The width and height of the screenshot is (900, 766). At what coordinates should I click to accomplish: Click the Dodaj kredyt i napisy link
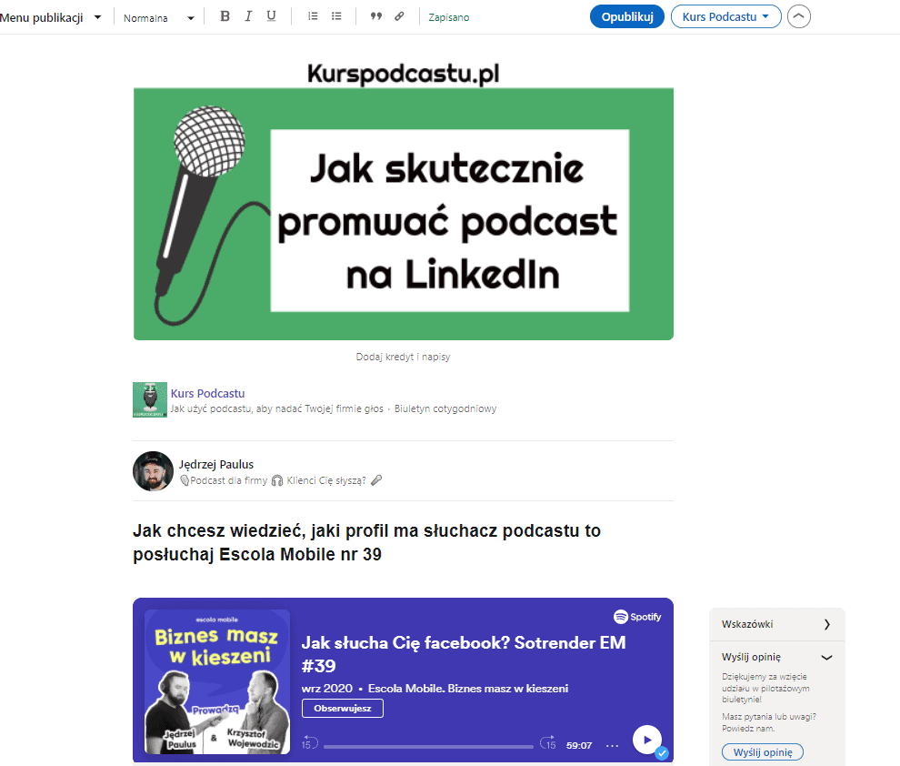tap(403, 357)
